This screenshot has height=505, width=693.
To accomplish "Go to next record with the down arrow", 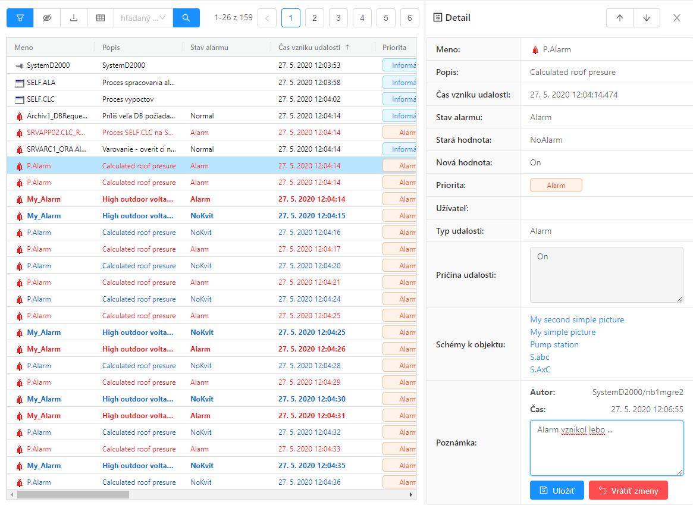I will coord(647,18).
